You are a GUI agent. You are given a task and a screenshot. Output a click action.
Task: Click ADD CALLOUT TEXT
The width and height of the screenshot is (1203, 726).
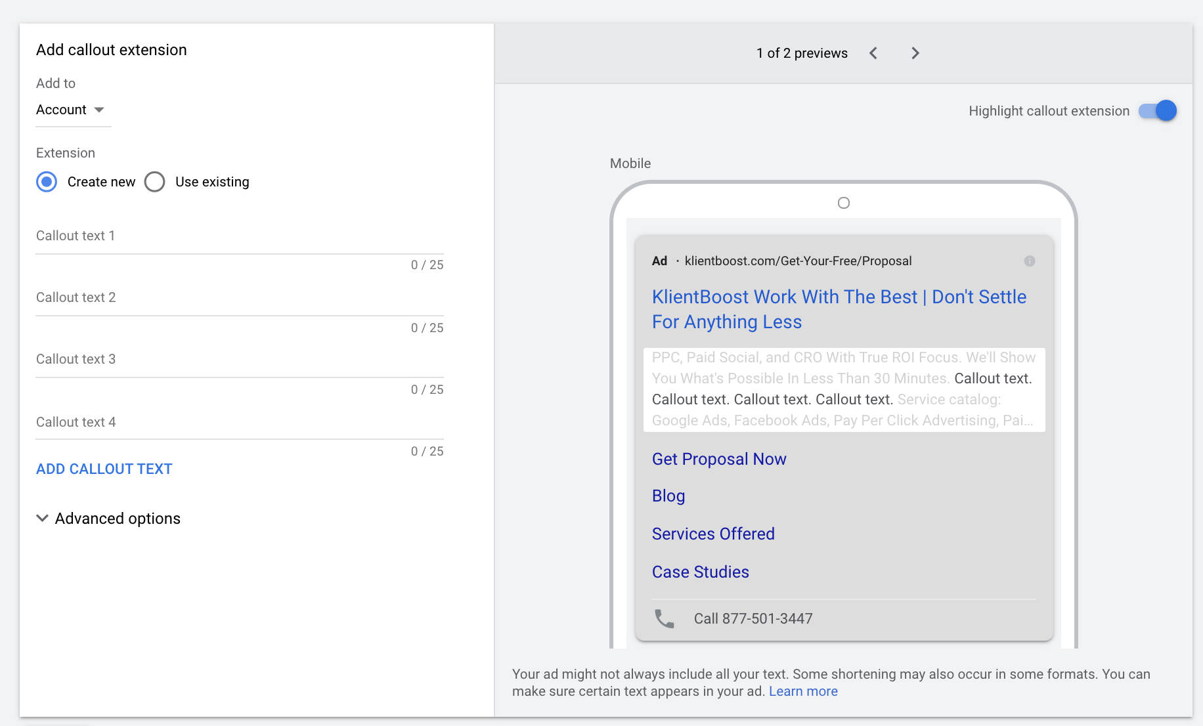(x=104, y=469)
